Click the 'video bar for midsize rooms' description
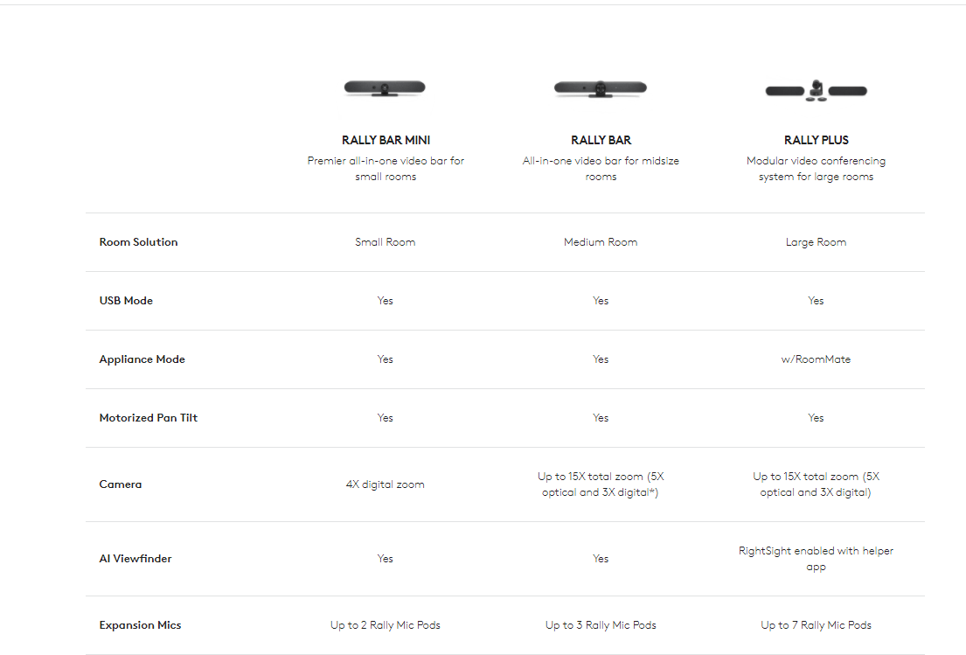This screenshot has height=655, width=966. (x=601, y=169)
